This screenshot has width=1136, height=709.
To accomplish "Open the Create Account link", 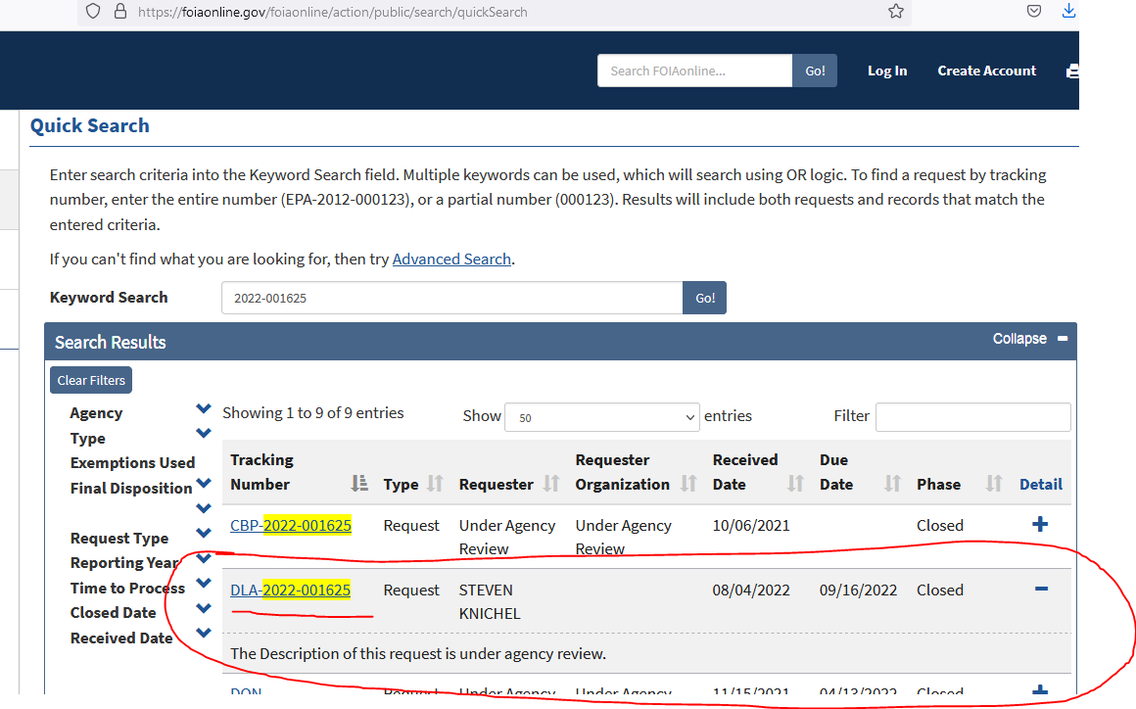I will point(987,71).
